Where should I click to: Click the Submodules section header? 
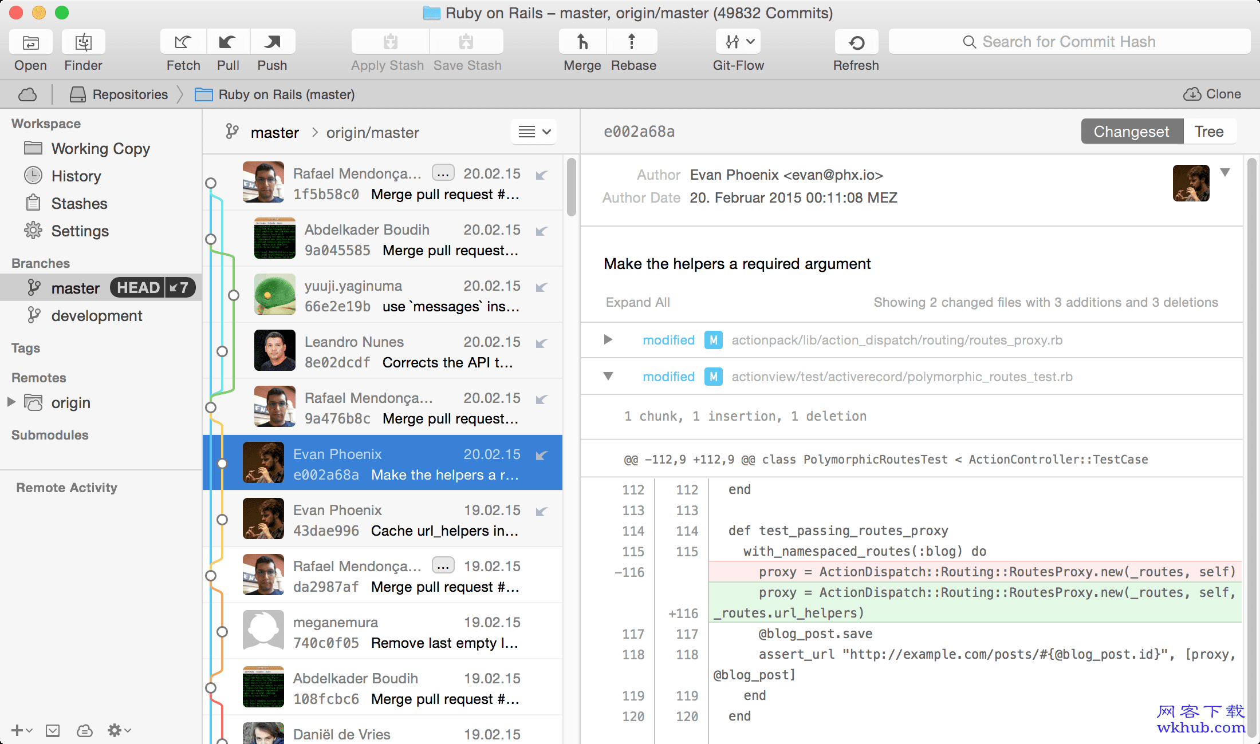(x=50, y=435)
